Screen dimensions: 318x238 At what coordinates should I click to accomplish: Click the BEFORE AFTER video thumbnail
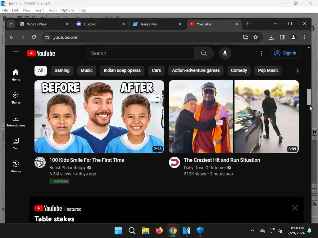99,117
